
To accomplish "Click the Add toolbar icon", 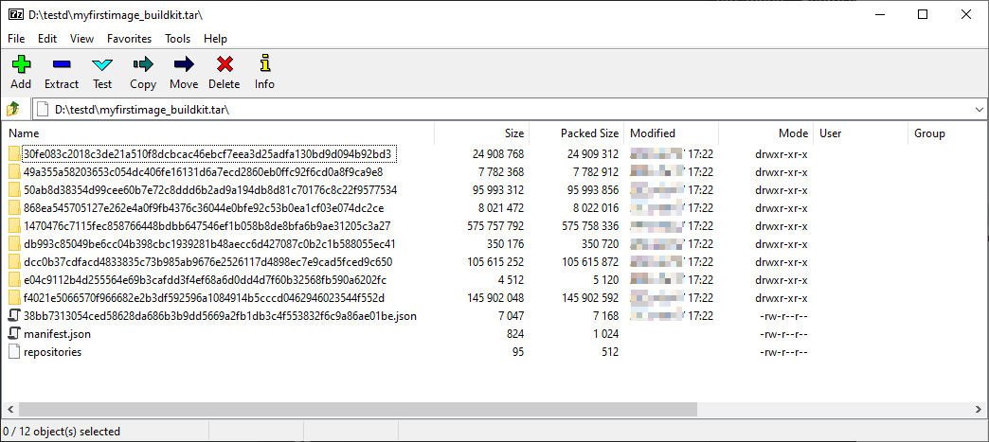I will pyautogui.click(x=21, y=73).
